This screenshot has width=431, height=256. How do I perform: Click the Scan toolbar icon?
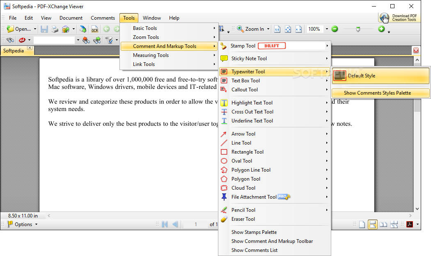coord(83,29)
